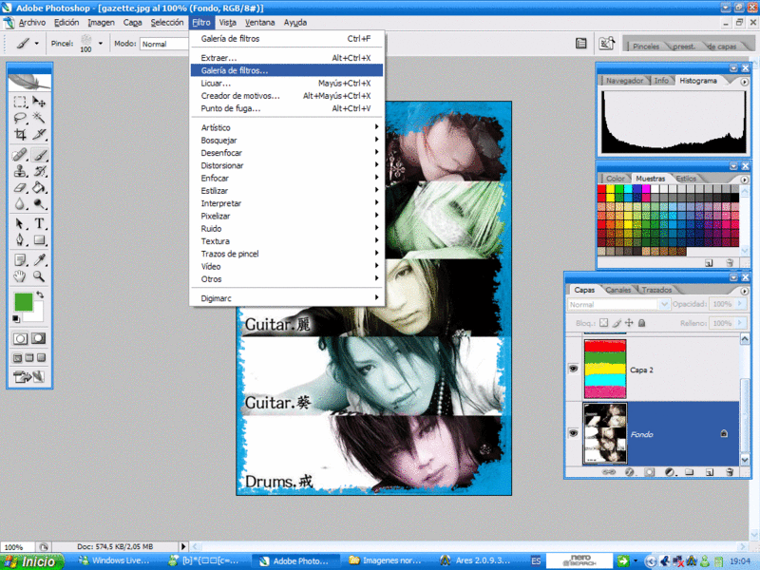Select the Pen tool

(20, 240)
